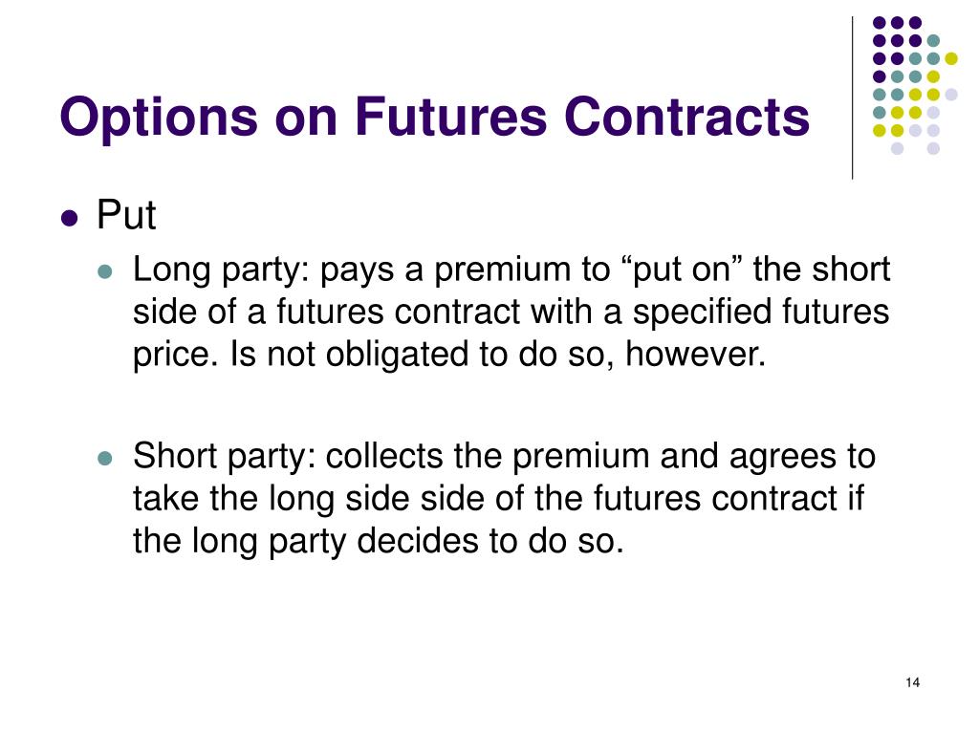The image size is (979, 734).
Task: Click the word Put in first bullet
Action: [x=125, y=215]
